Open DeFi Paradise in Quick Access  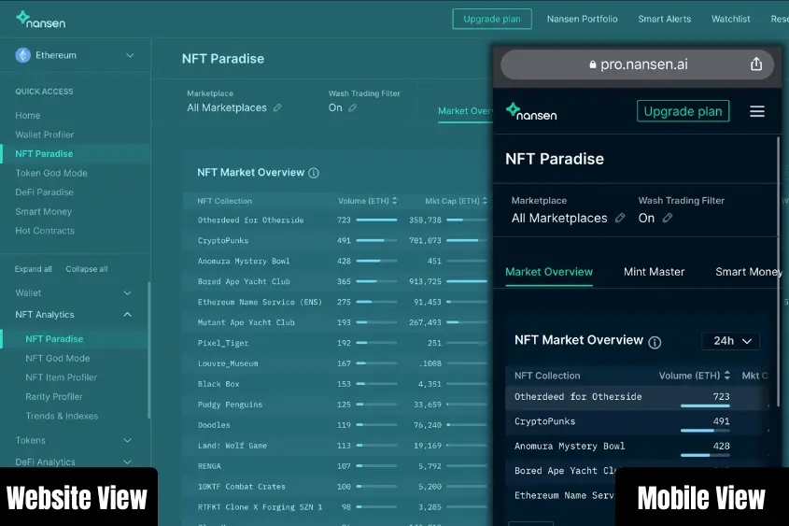point(44,192)
